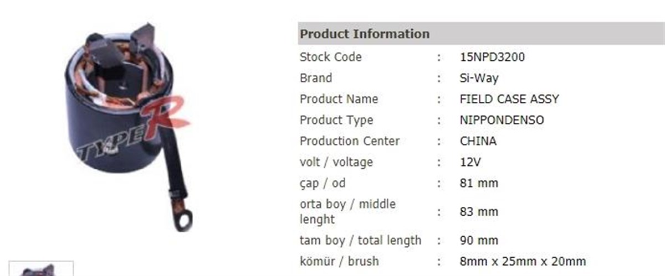Click the 83 mm middle length value

(x=479, y=212)
